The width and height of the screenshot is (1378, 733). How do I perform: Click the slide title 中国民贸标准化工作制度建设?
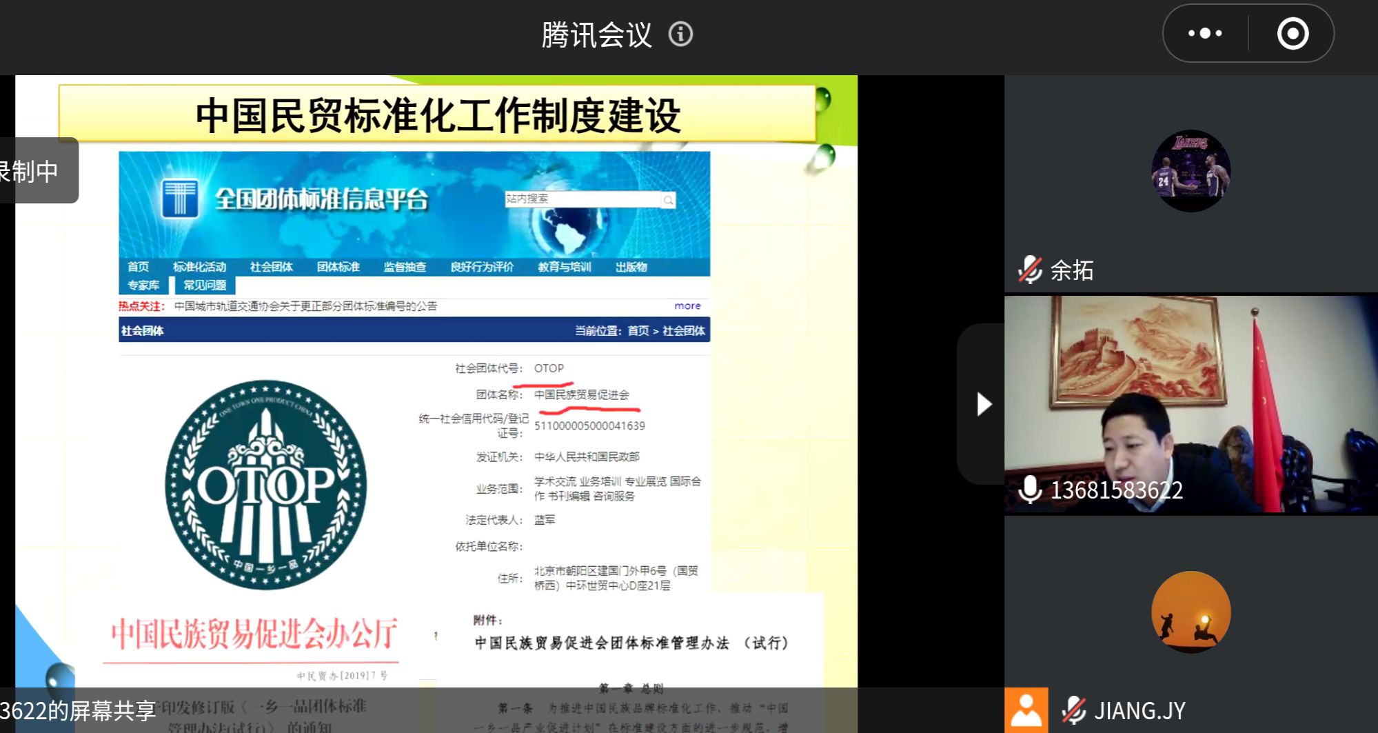click(438, 115)
